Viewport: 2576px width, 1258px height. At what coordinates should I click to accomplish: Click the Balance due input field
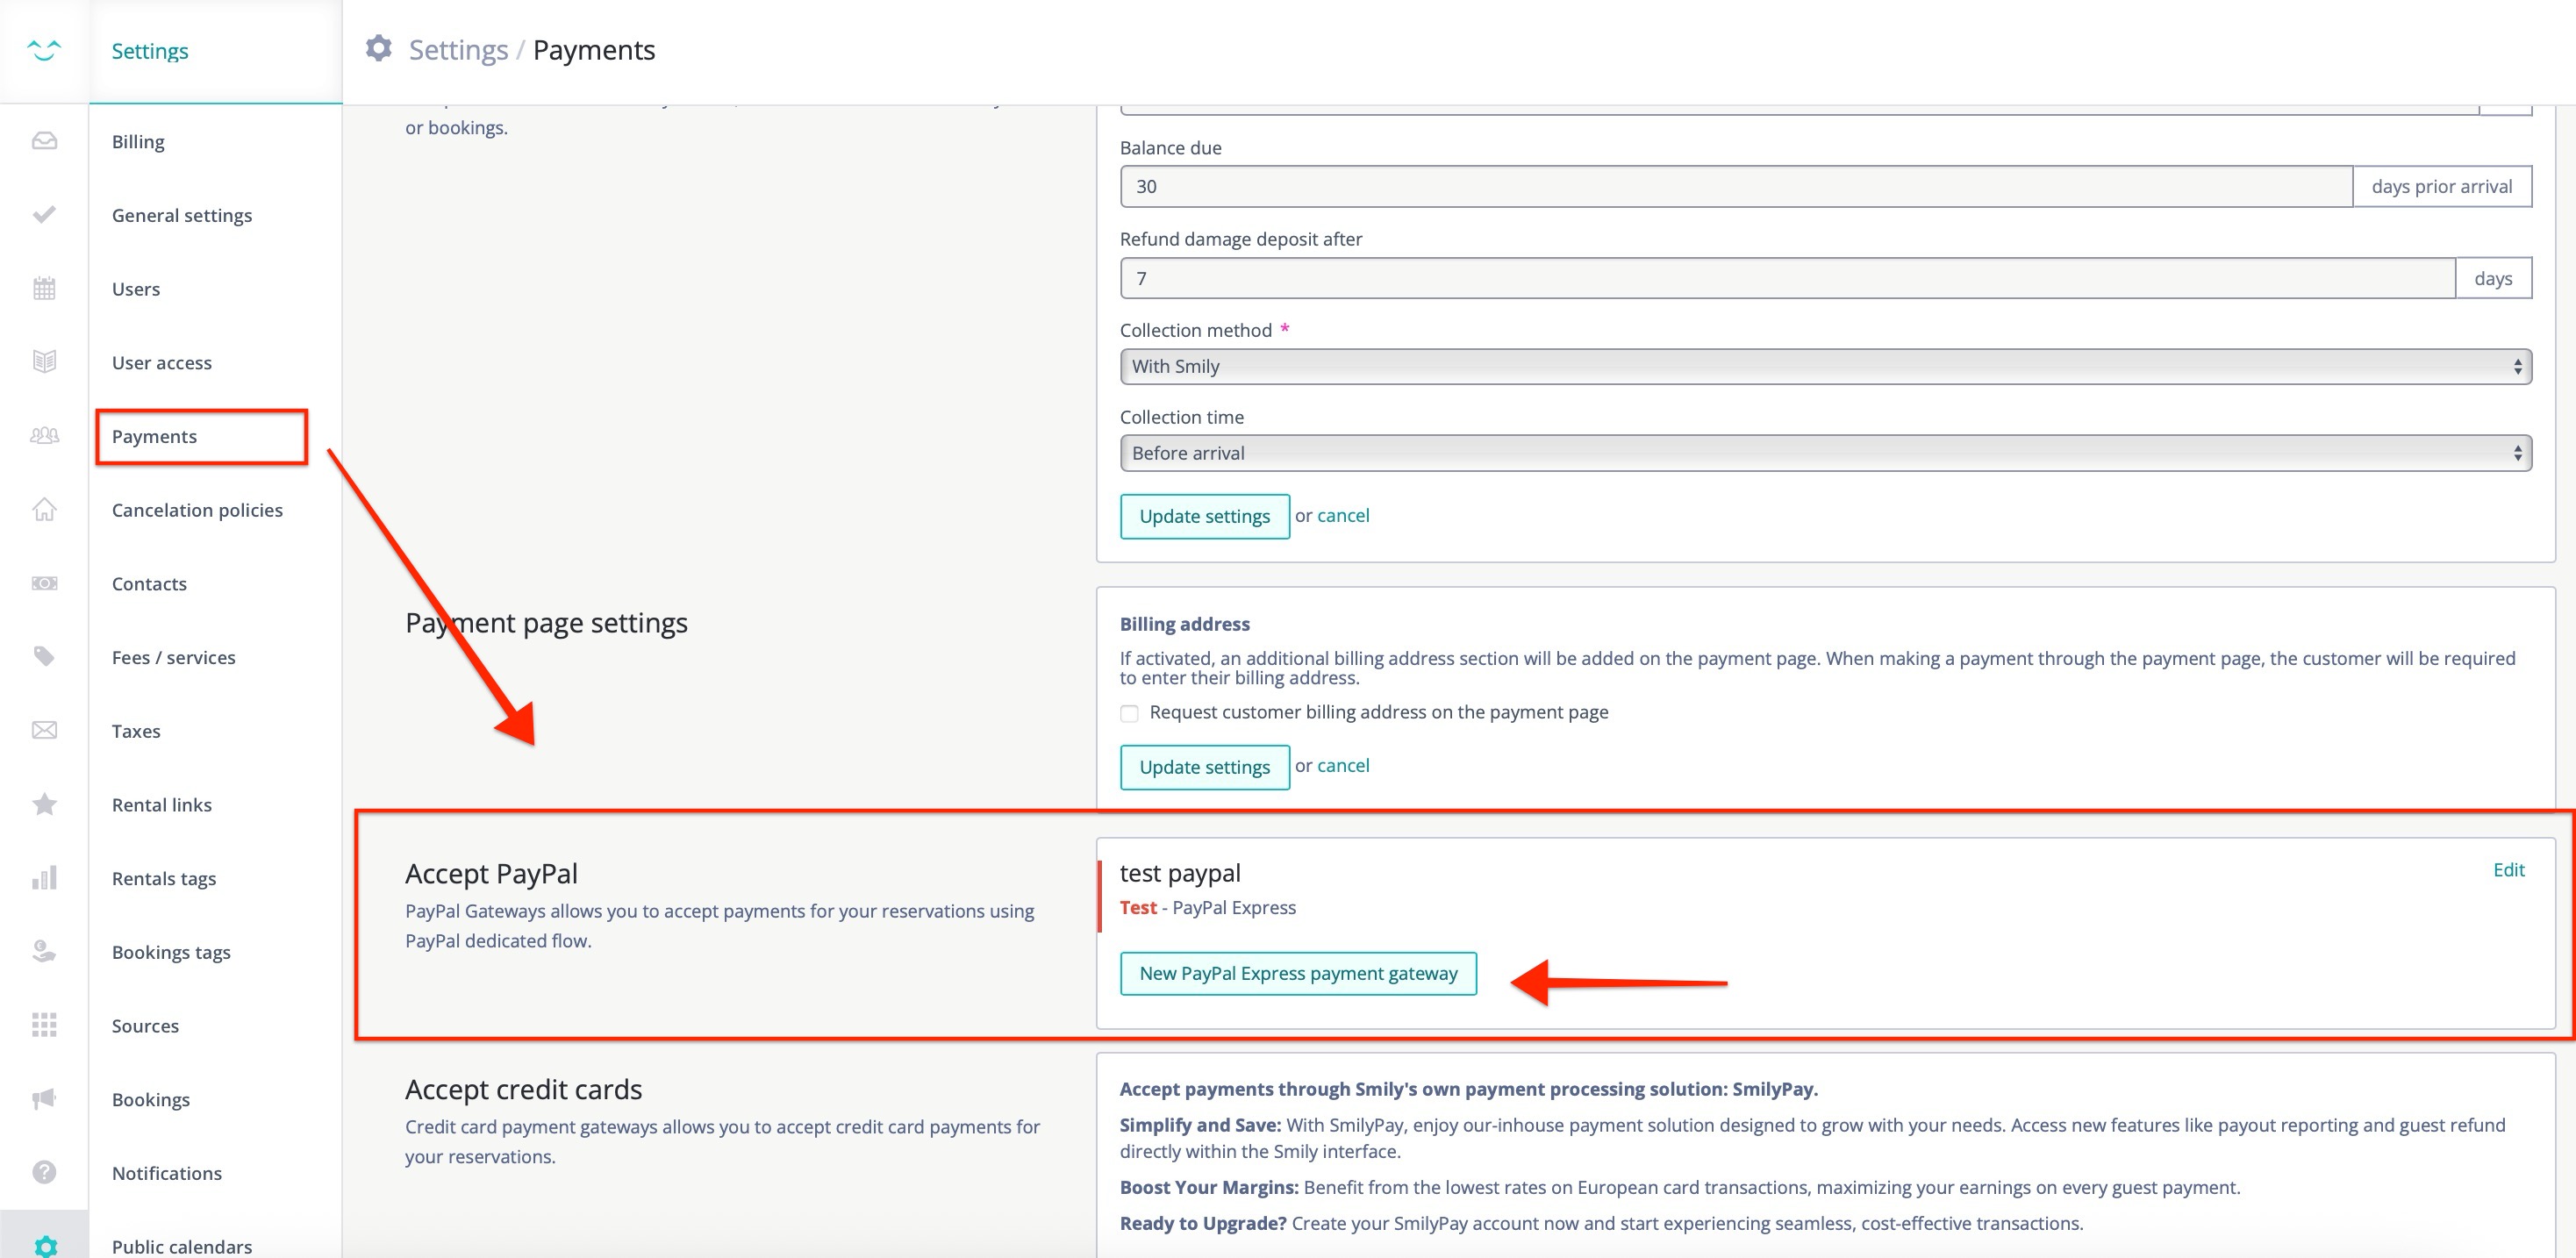[x=1735, y=187]
